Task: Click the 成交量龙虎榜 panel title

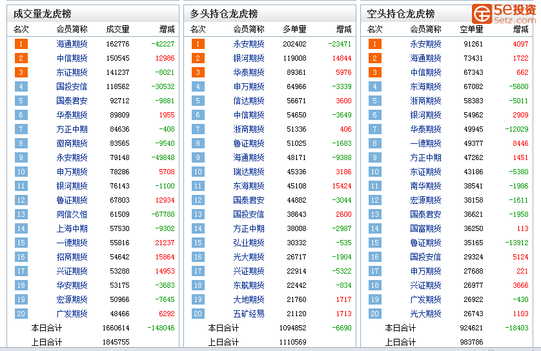Action: (x=43, y=14)
